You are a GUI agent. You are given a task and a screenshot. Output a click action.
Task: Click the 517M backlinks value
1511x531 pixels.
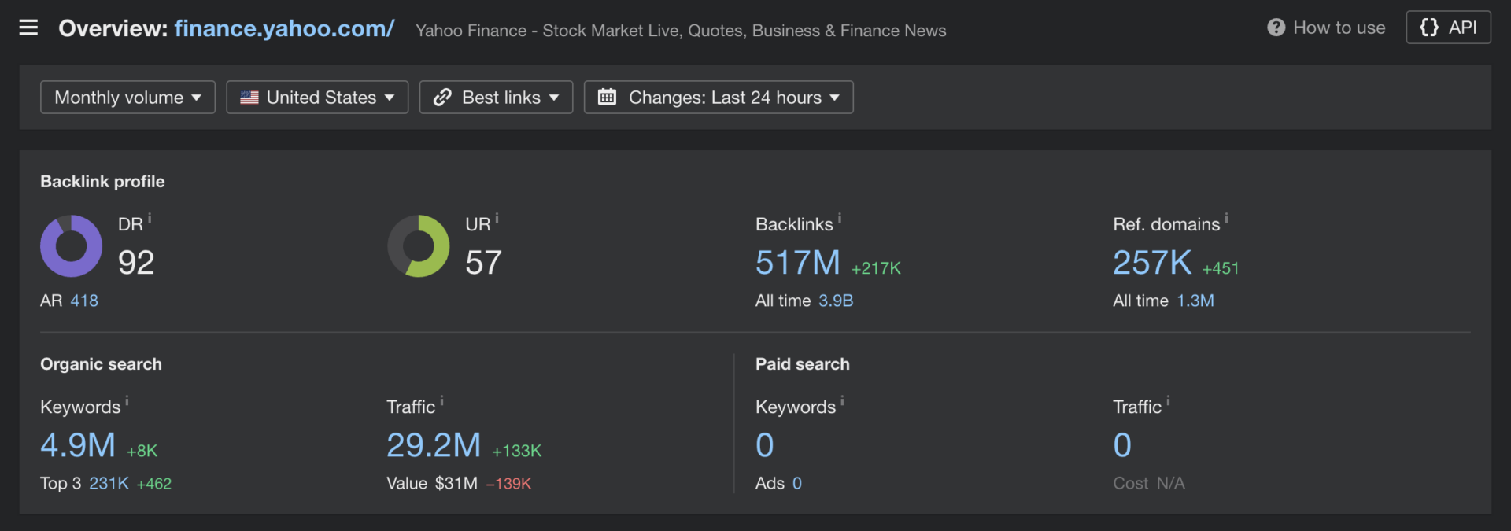797,263
